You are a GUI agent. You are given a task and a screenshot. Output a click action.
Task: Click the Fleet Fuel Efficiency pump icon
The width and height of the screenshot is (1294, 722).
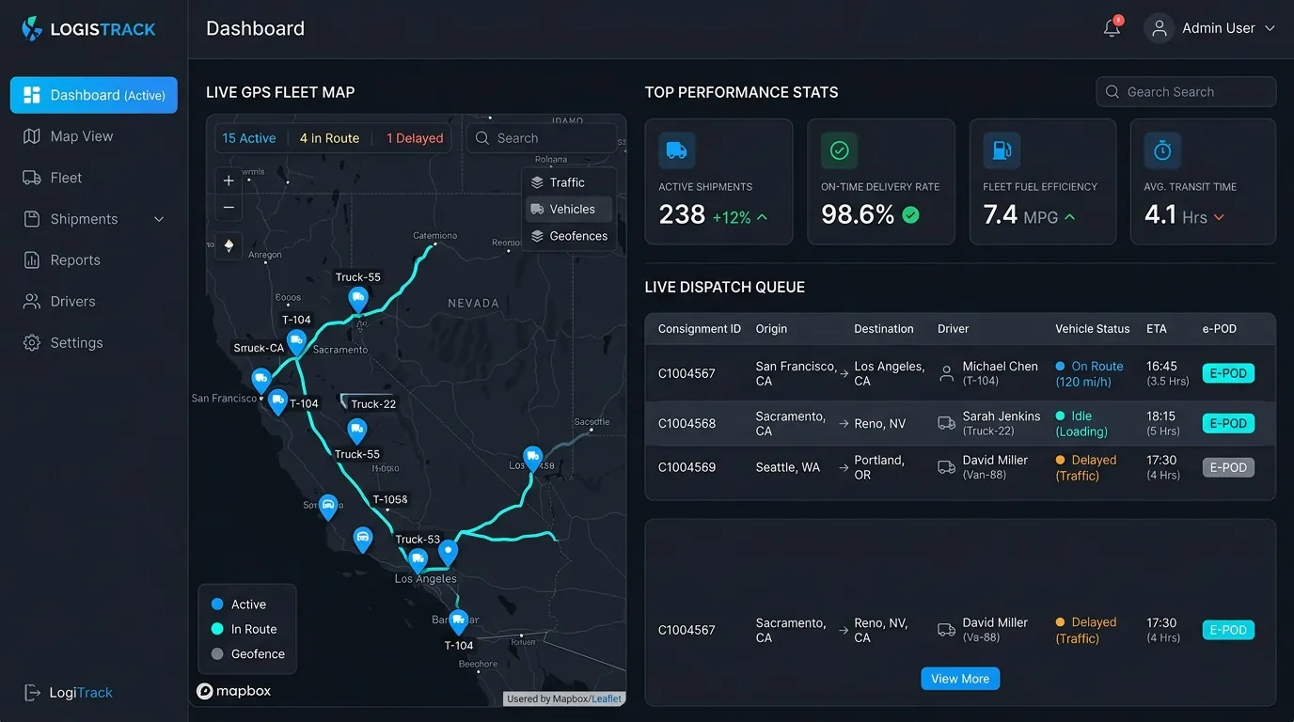tap(1001, 150)
